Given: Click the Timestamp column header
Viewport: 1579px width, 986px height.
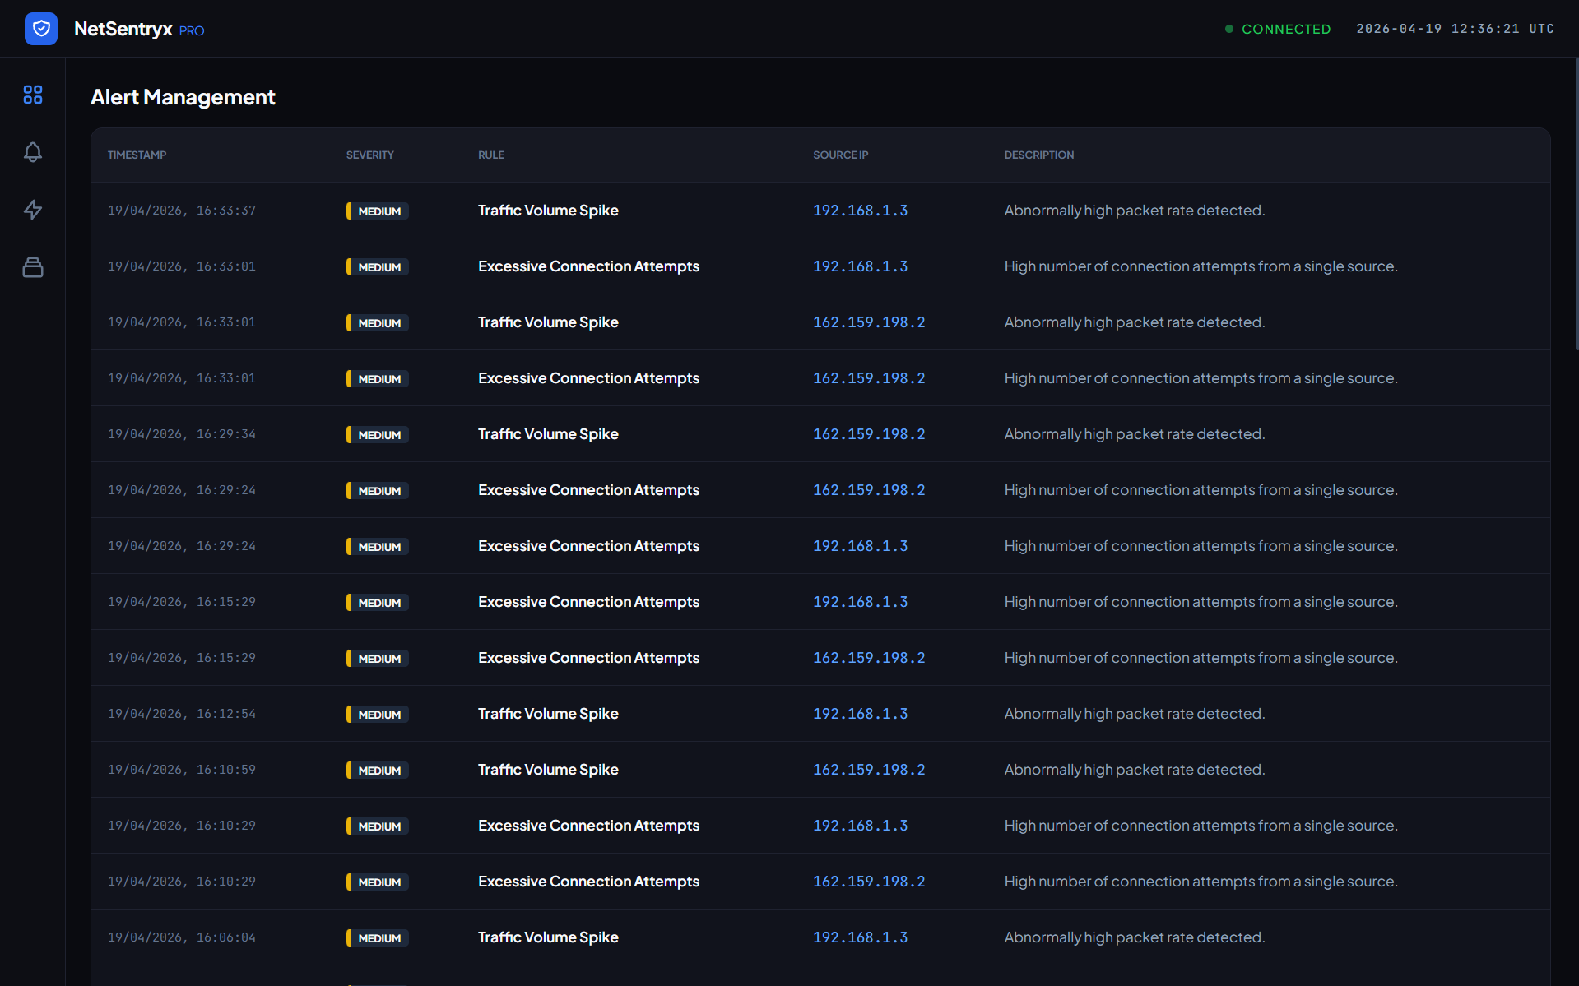Looking at the screenshot, I should (x=137, y=155).
